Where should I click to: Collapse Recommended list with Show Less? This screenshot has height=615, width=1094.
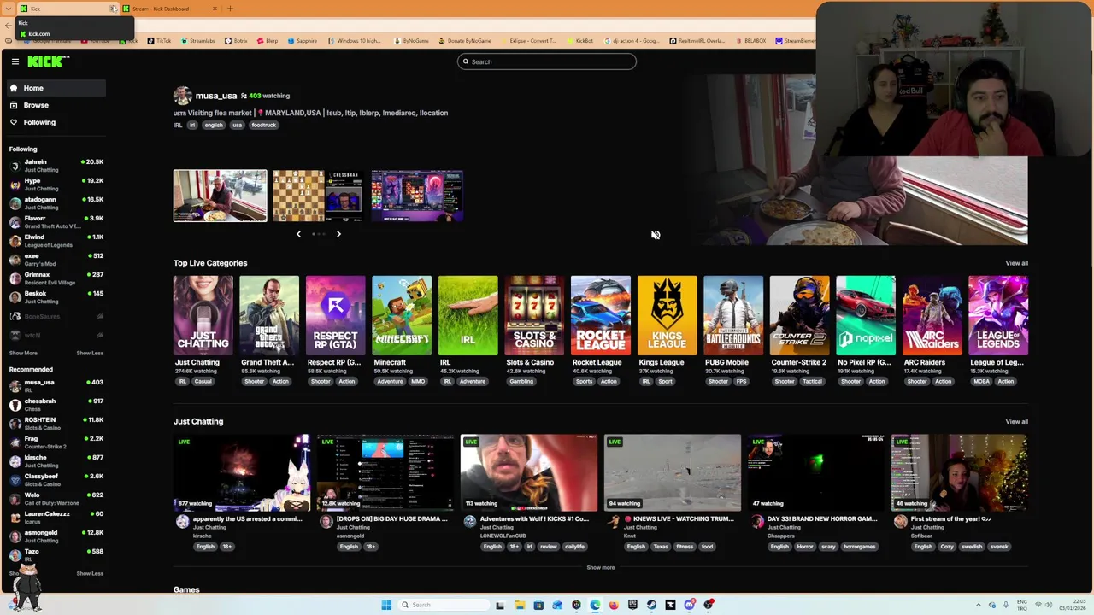tap(90, 573)
